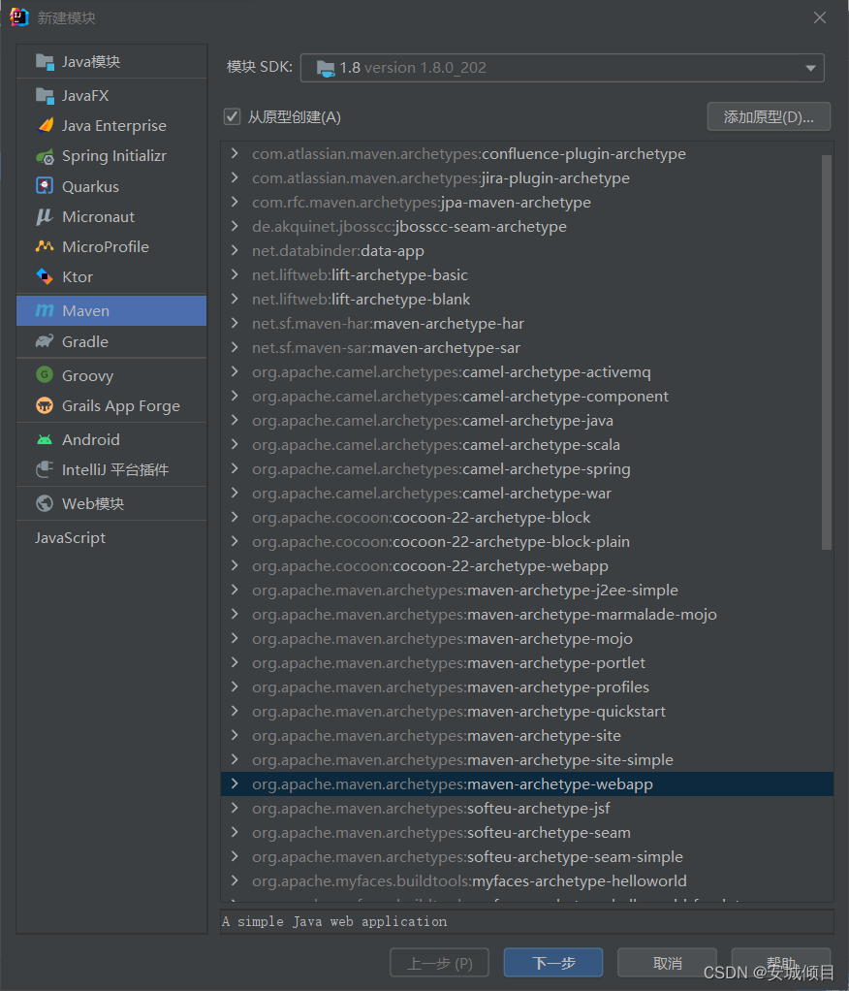
Task: Click the Ktor icon
Action: 45,276
